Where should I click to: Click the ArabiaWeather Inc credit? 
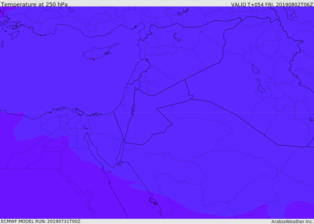pyautogui.click(x=292, y=222)
